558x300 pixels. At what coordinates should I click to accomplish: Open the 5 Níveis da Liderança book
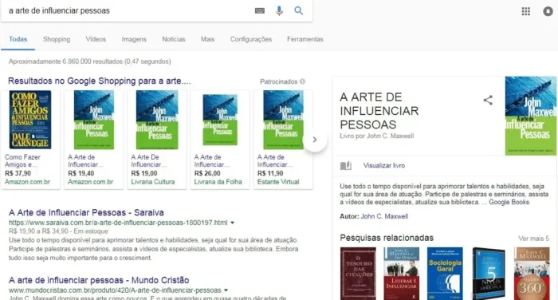[x=489, y=274]
